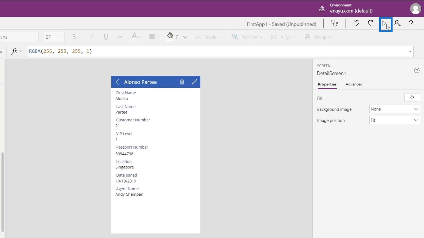Toggle strikethrough formatting

coord(120,37)
